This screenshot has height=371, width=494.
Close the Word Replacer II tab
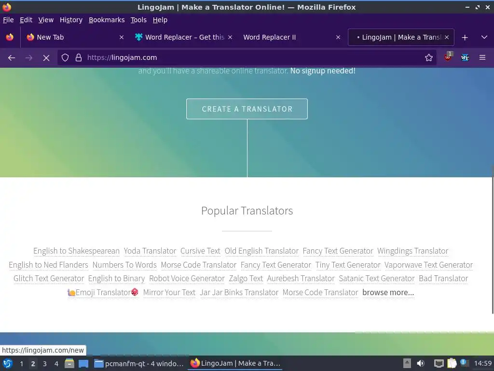[338, 37]
